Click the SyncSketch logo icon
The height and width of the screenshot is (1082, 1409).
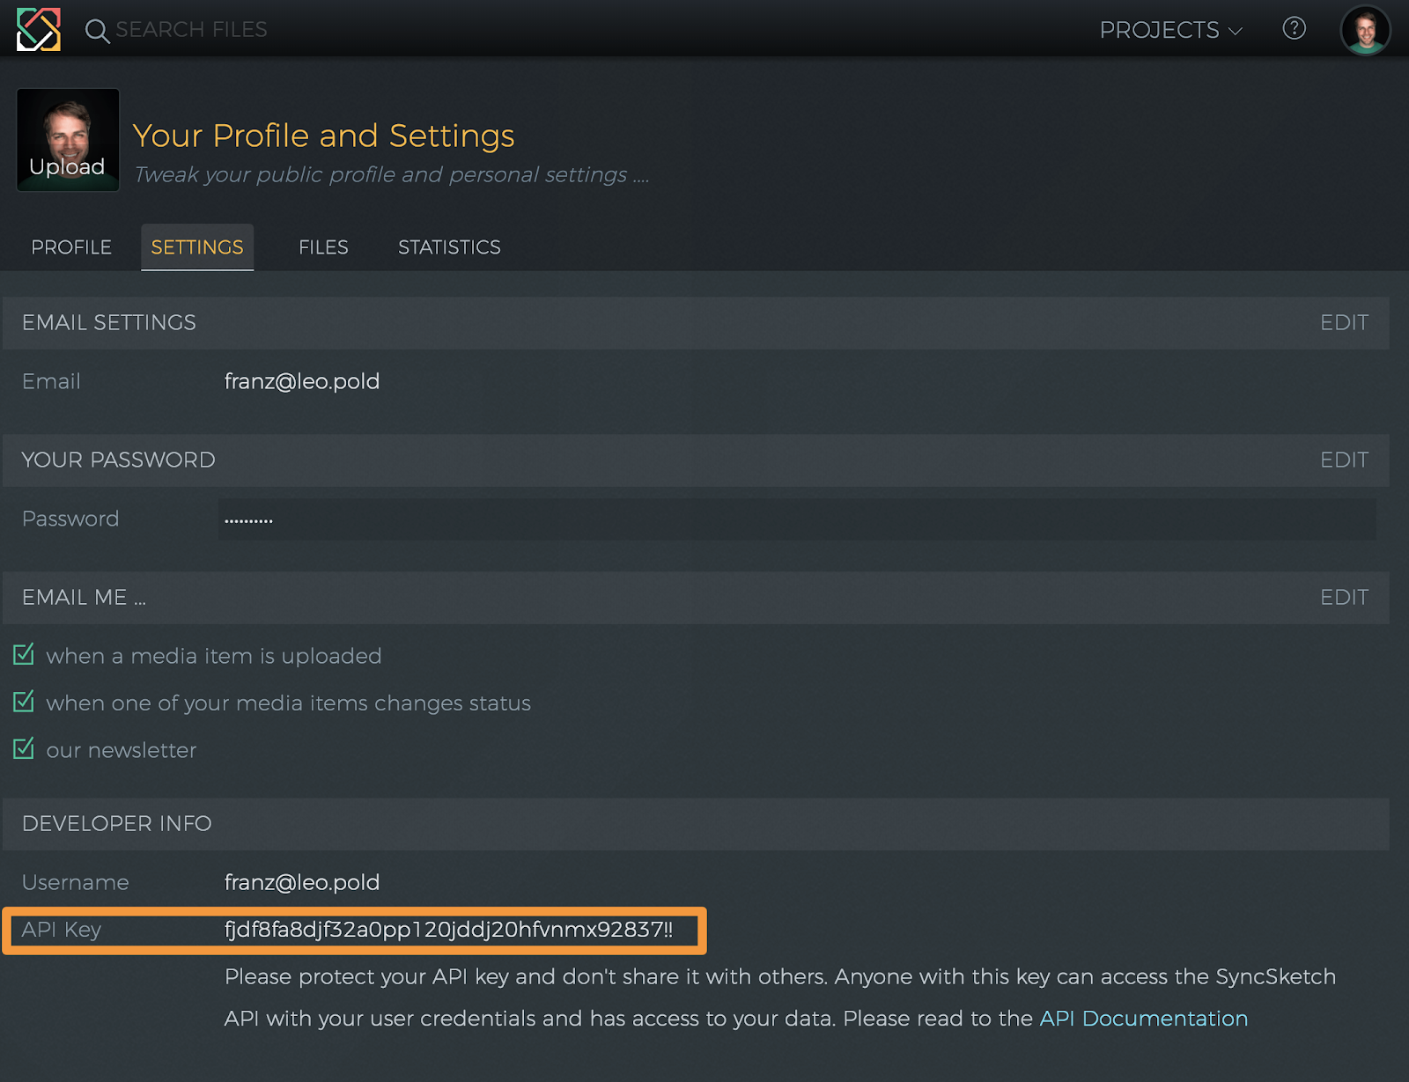pyautogui.click(x=39, y=29)
